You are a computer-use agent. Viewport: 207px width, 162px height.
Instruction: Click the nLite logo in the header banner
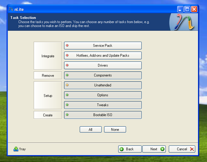[x=184, y=22]
